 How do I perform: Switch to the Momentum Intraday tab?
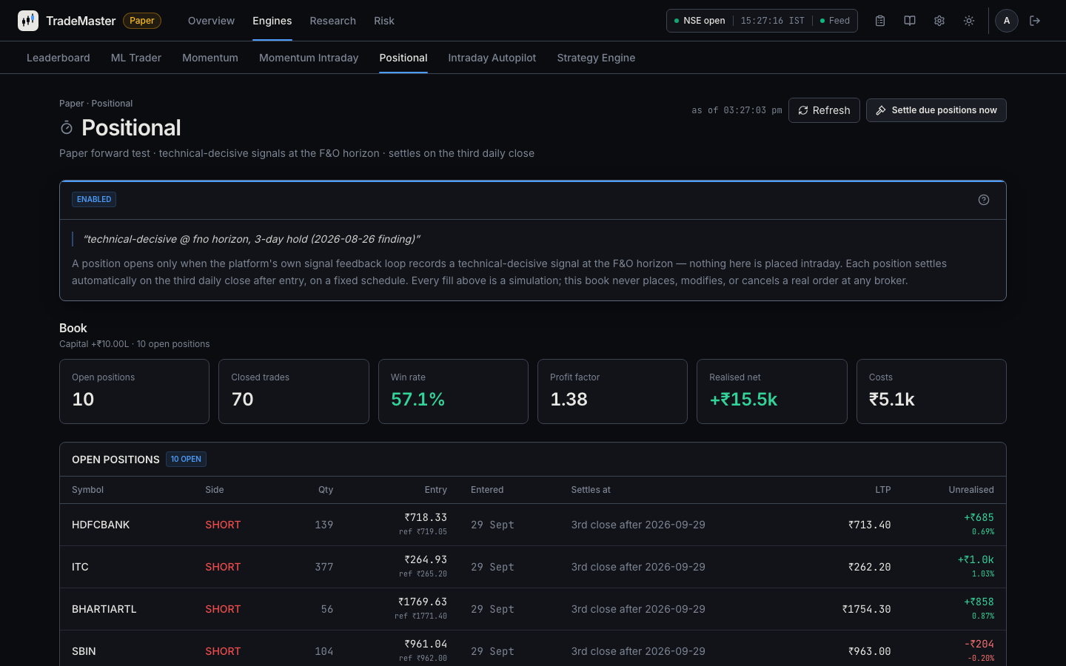[309, 58]
